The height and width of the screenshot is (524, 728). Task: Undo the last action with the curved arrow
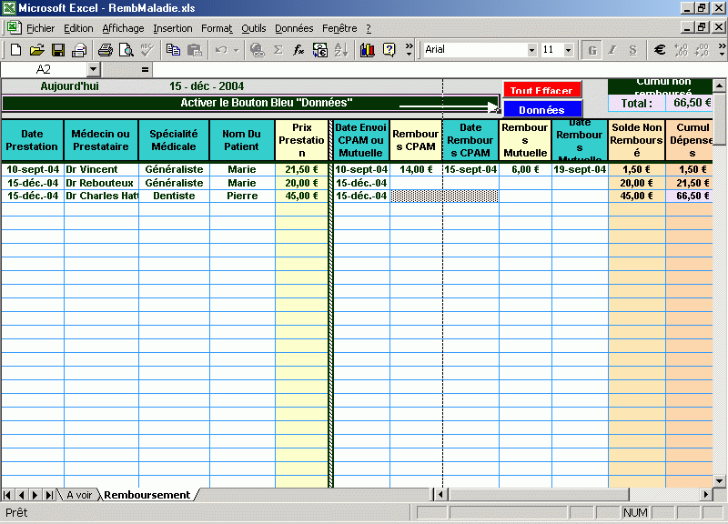(221, 50)
